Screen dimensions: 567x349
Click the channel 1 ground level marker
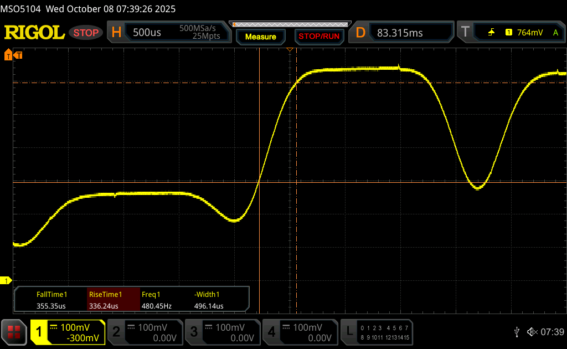[6, 281]
